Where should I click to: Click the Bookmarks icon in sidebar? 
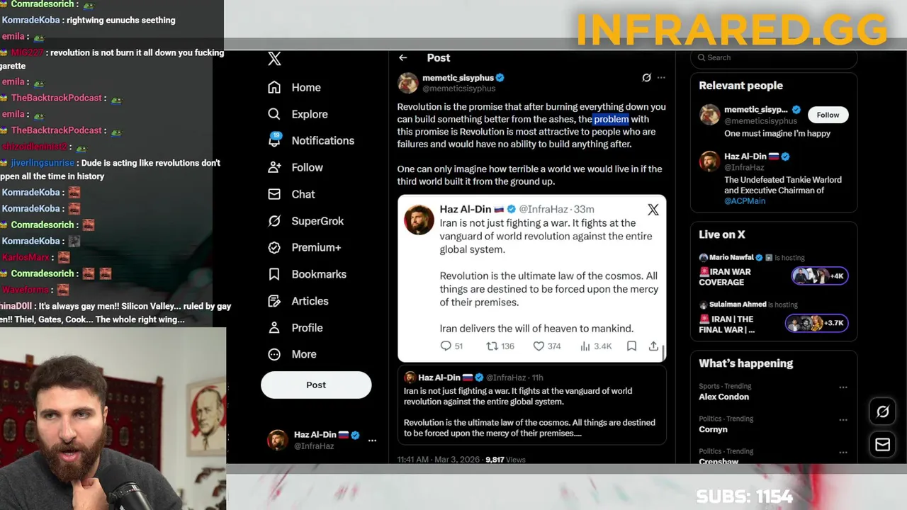click(274, 274)
